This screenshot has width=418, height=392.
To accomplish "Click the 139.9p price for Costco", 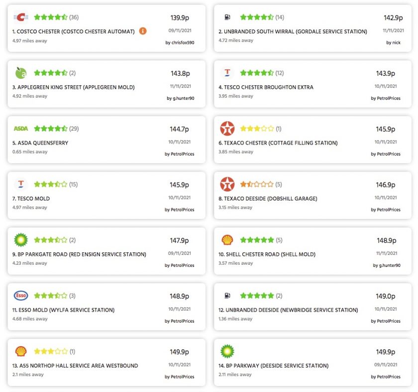I will point(180,18).
